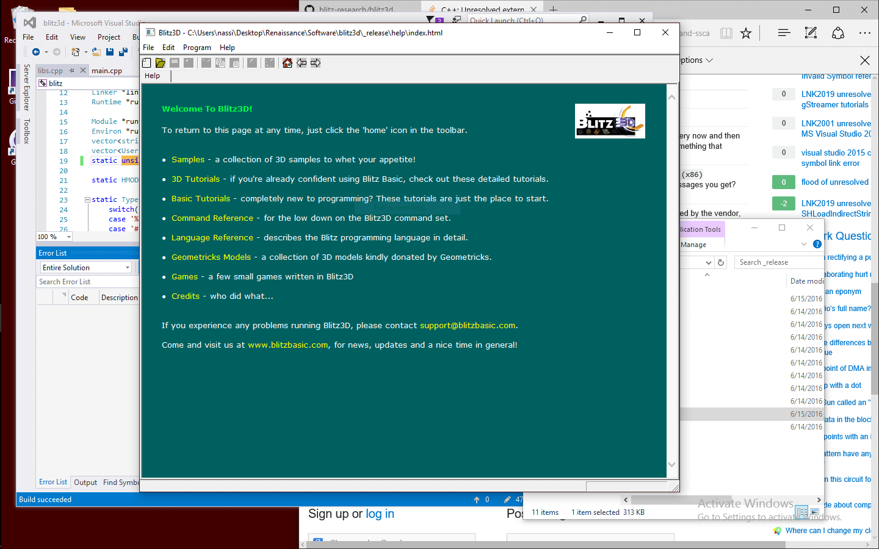Open the File menu in Blitz3D
The image size is (879, 549).
(x=148, y=48)
